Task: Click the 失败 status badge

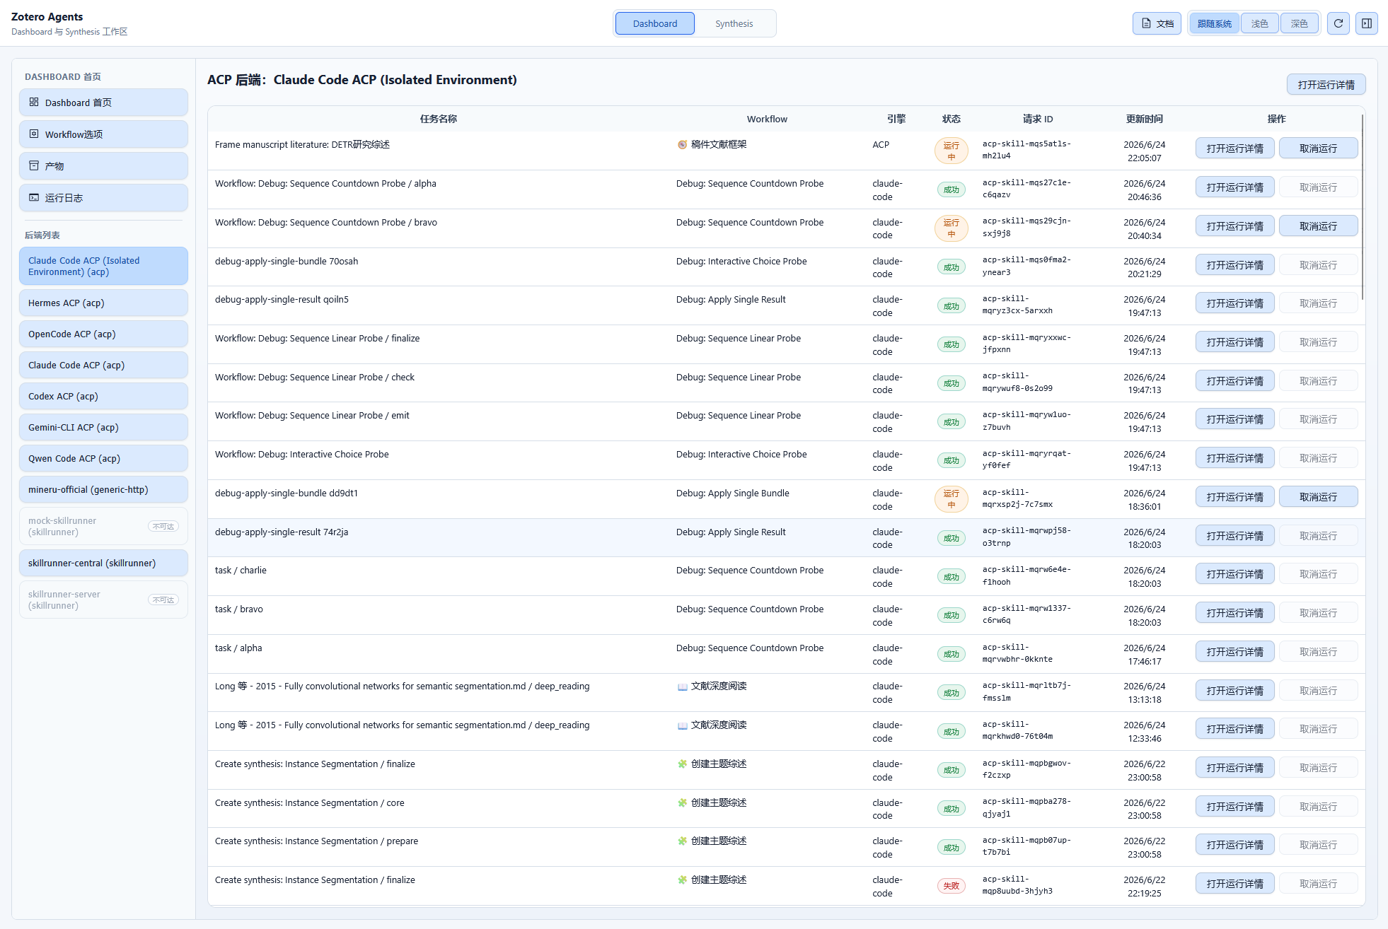Action: click(x=951, y=886)
